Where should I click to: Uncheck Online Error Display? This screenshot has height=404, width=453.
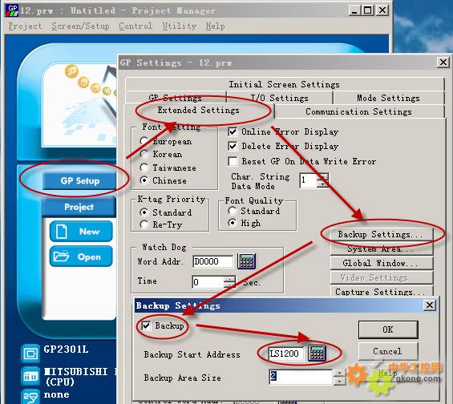[x=233, y=132]
